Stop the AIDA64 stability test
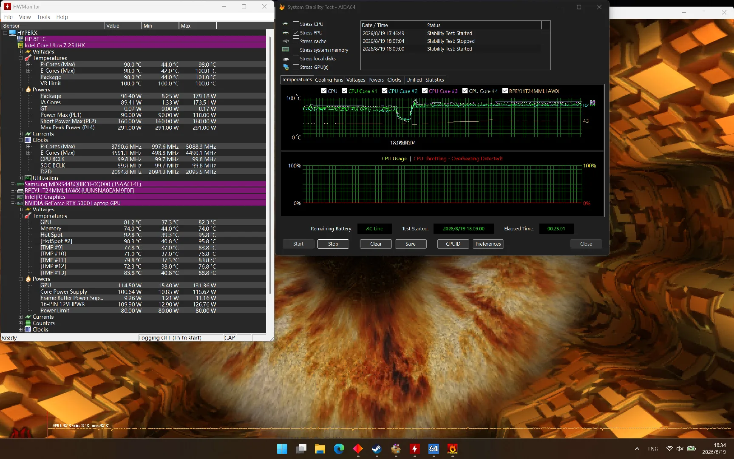This screenshot has width=734, height=459. coord(333,244)
